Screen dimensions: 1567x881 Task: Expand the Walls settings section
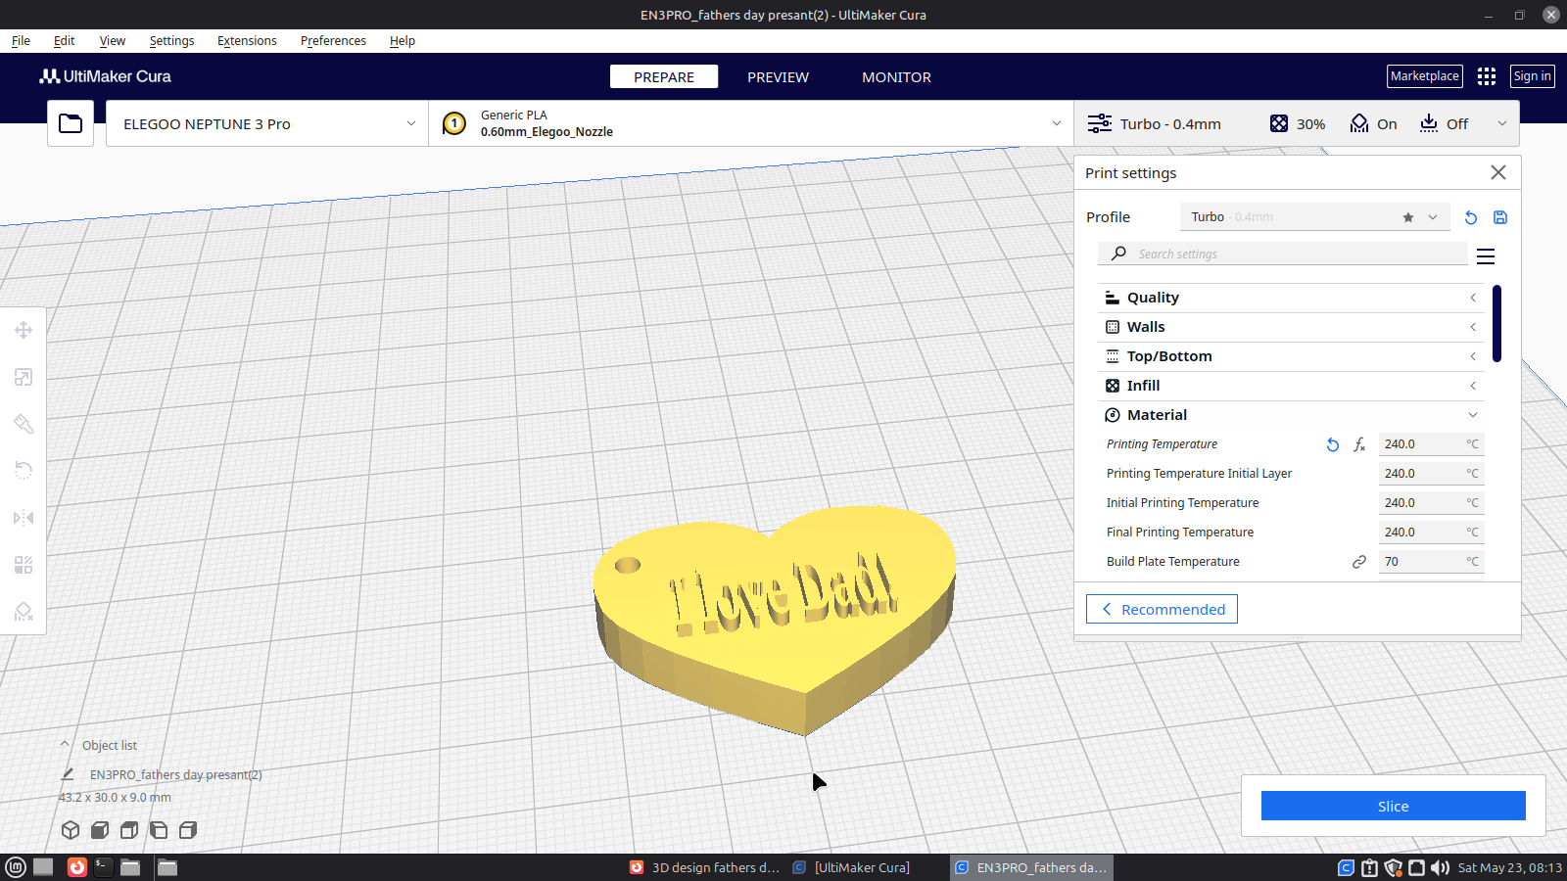1289,327
